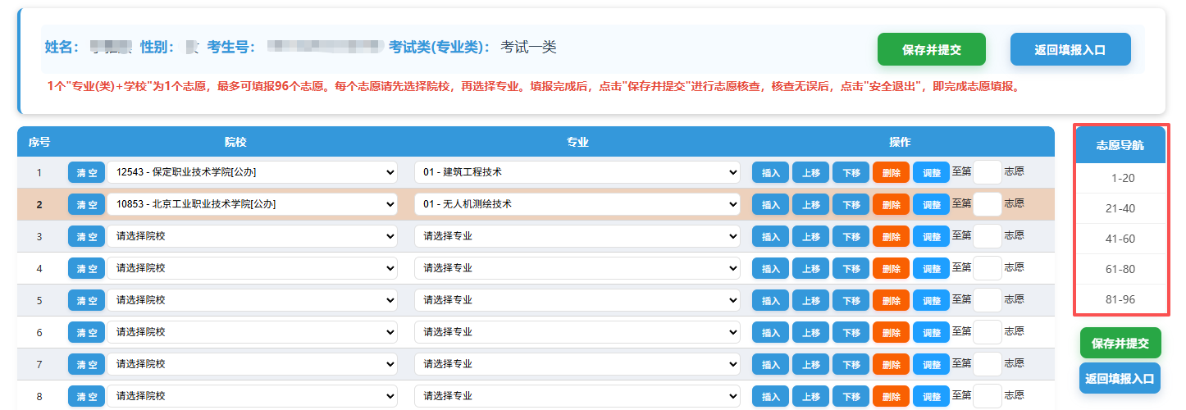
Task: Jump to choices 21-40 in 志愿导航
Action: pyautogui.click(x=1120, y=208)
